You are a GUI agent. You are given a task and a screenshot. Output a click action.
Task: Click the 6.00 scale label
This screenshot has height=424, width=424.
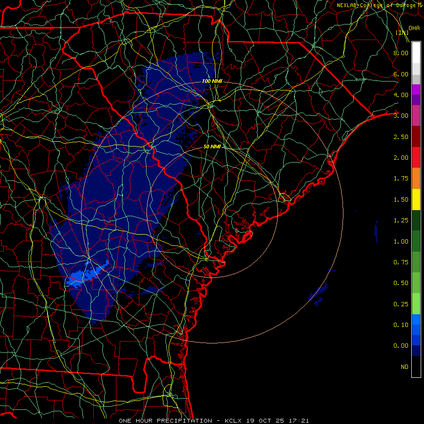coord(401,74)
